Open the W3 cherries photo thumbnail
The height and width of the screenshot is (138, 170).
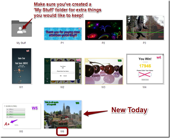[104, 71]
